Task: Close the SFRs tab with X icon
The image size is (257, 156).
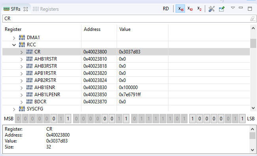Action: tap(26, 9)
